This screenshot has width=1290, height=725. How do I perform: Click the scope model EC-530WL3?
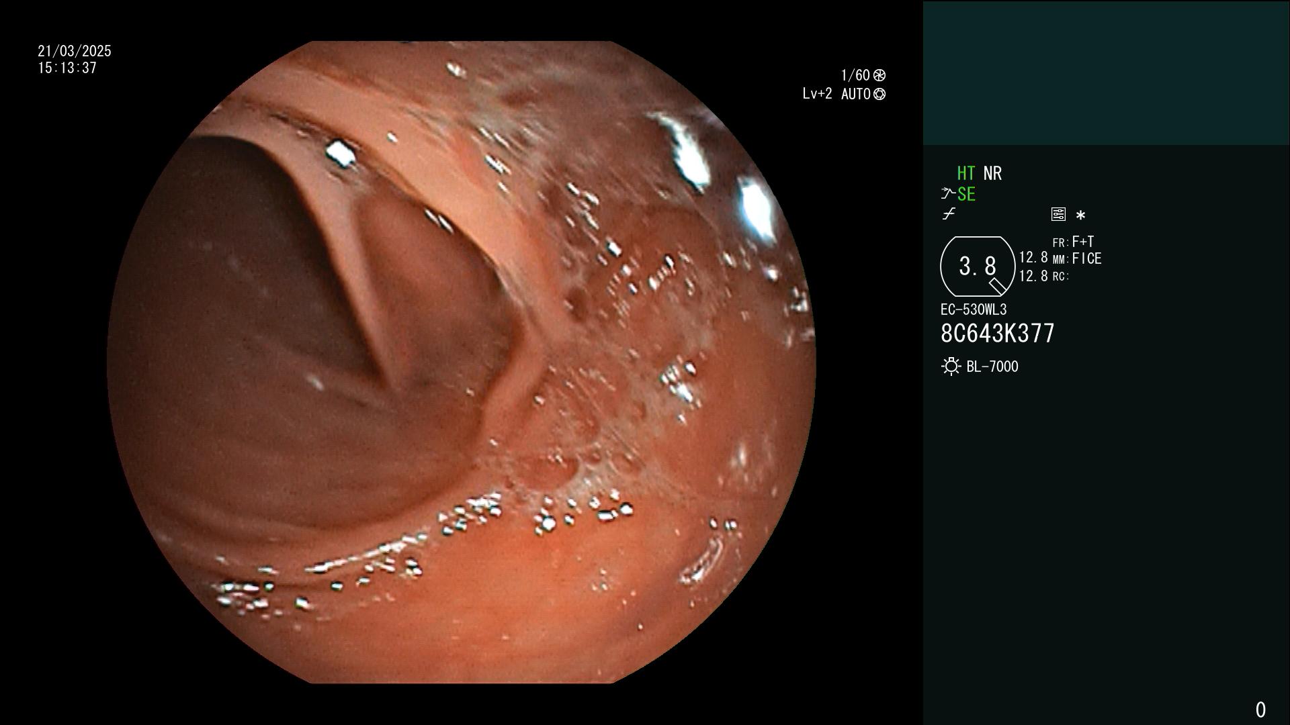pyautogui.click(x=974, y=309)
